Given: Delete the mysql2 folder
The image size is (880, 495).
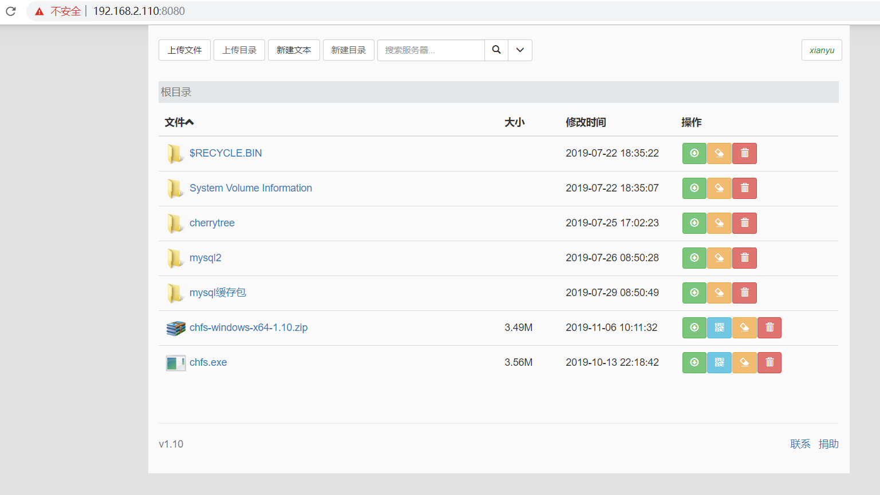Looking at the screenshot, I should pos(744,258).
